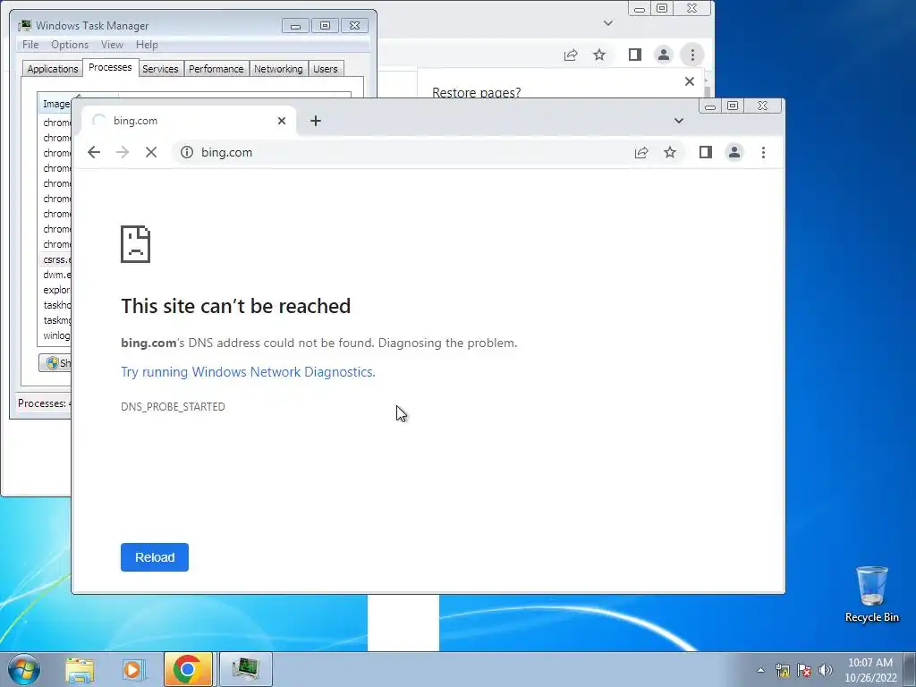Image resolution: width=916 pixels, height=687 pixels.
Task: Launch Windows Media Player from taskbar
Action: coord(132,669)
